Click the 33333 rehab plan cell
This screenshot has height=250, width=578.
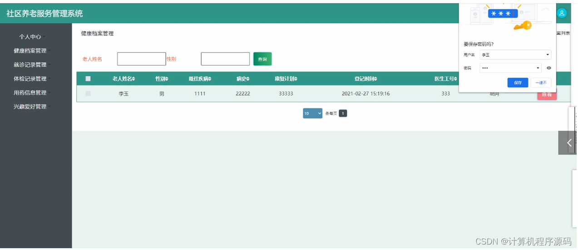(x=286, y=94)
